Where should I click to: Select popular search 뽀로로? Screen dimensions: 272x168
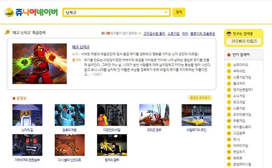pos(238,158)
